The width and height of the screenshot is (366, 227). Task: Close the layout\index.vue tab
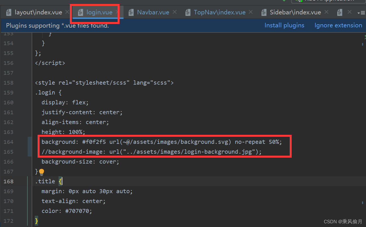67,12
